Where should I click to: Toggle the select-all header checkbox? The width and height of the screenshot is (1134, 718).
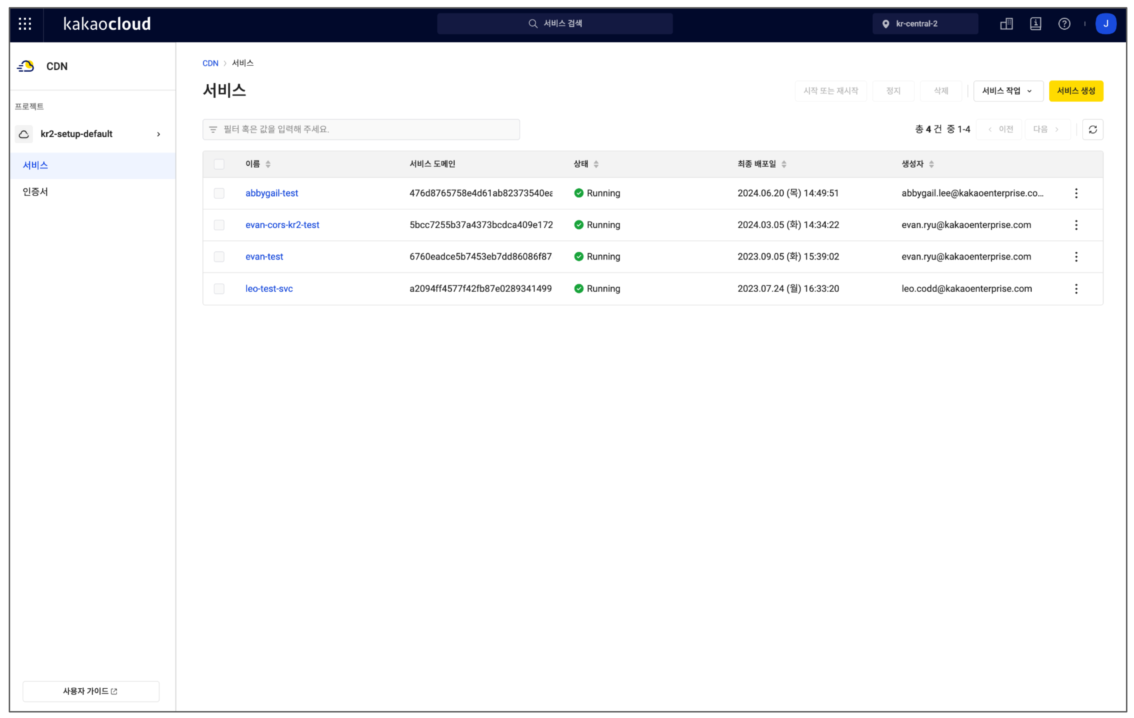[x=219, y=164]
